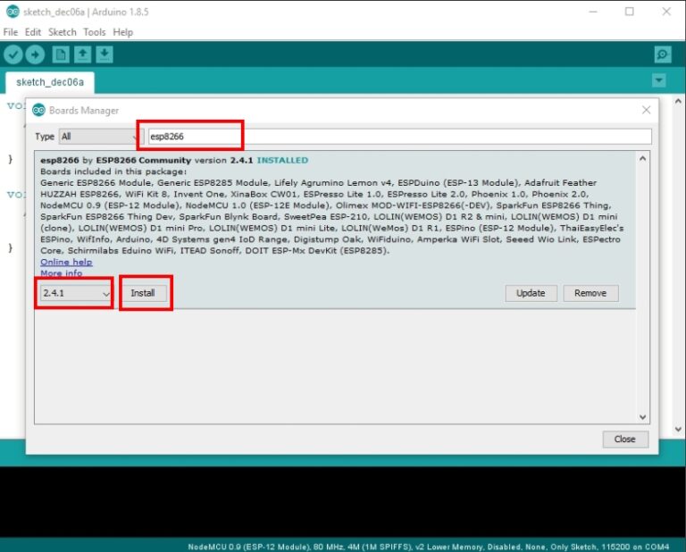Open the More info link
686x552 pixels.
[x=62, y=273]
